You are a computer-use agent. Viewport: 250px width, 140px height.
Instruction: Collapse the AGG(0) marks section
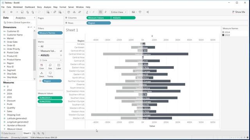pos(39,55)
